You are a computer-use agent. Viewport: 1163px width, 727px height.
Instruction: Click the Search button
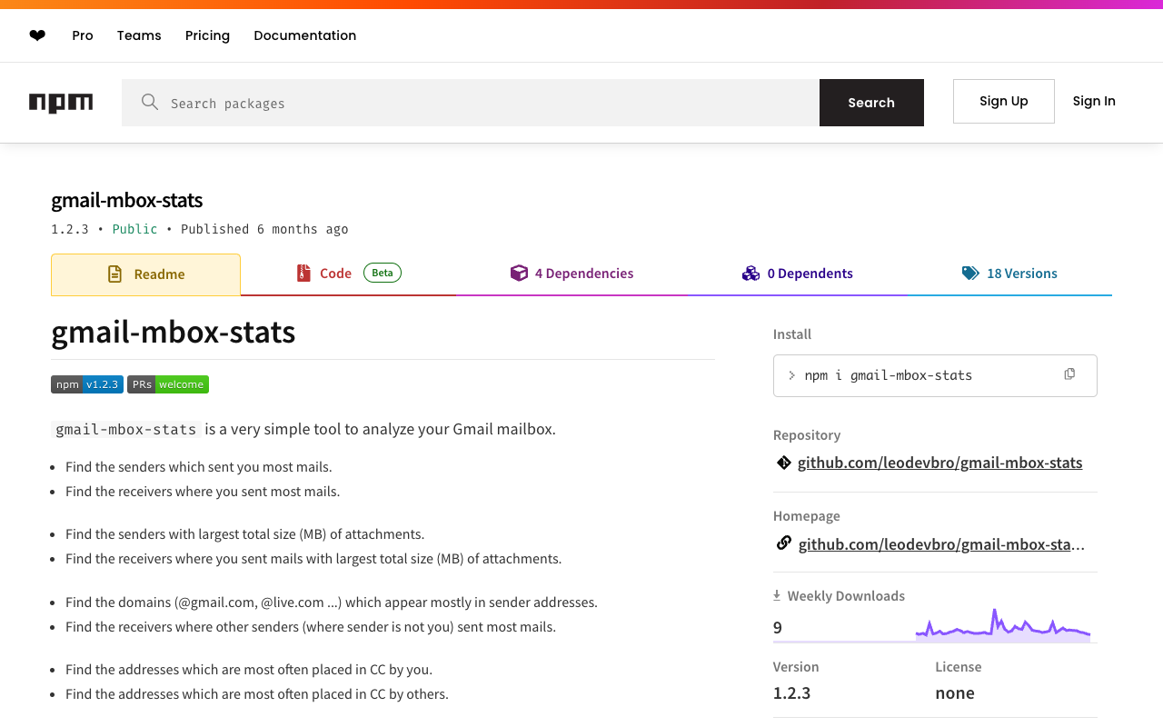[x=871, y=103]
